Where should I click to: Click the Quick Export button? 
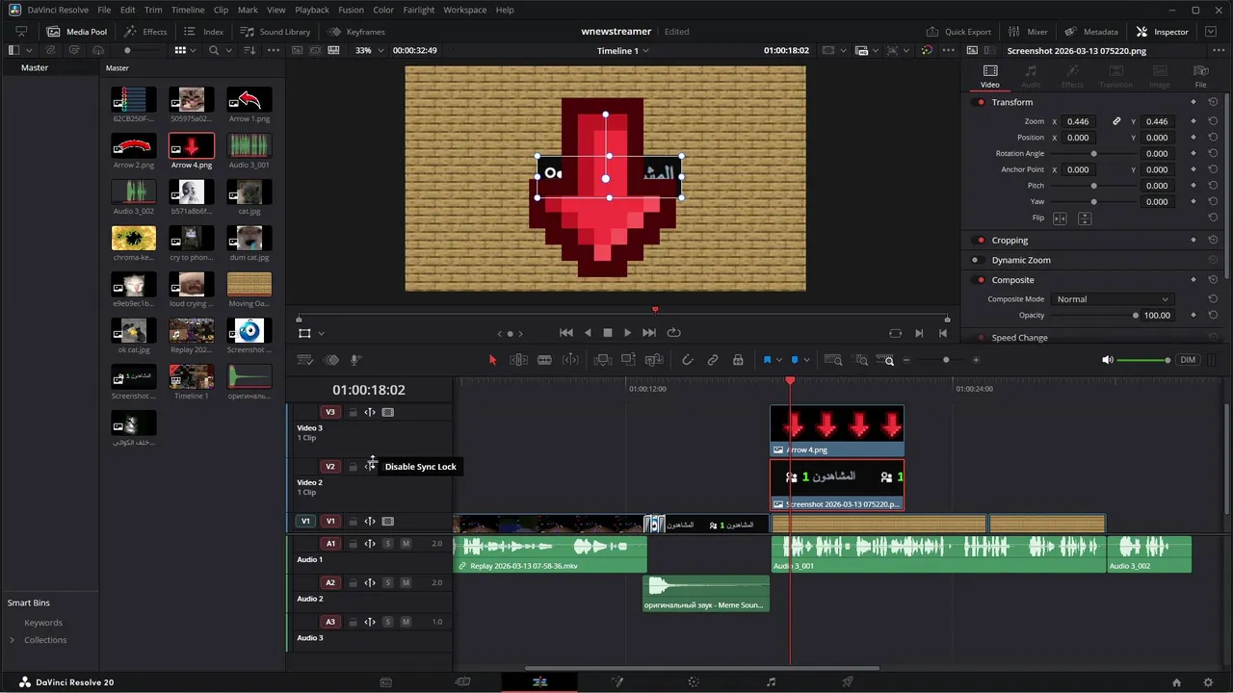tap(959, 32)
